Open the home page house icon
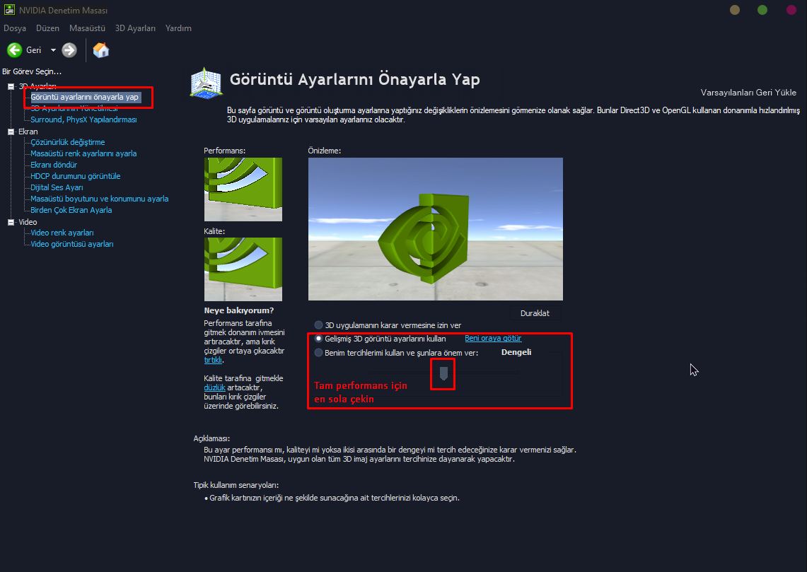The height and width of the screenshot is (572, 807). tap(101, 50)
